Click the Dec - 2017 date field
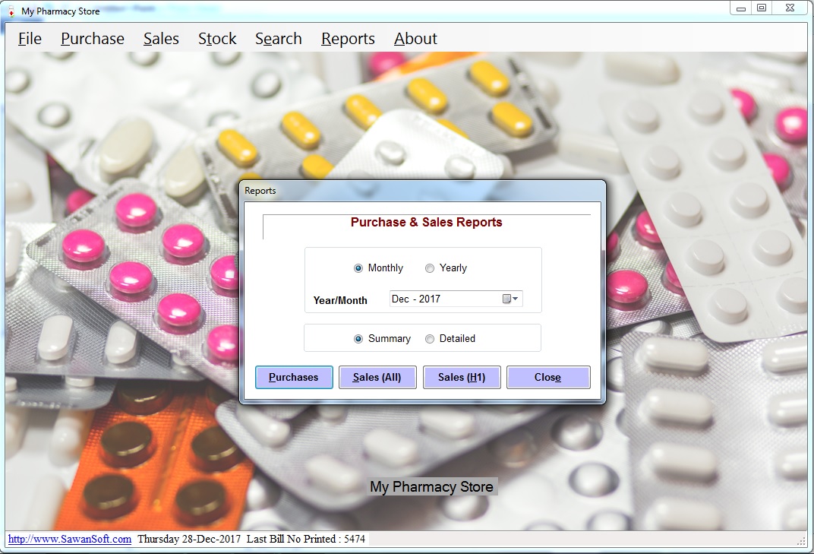 click(x=444, y=299)
